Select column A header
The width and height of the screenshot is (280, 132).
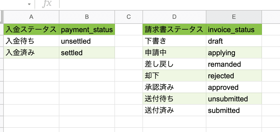[x=31, y=17]
